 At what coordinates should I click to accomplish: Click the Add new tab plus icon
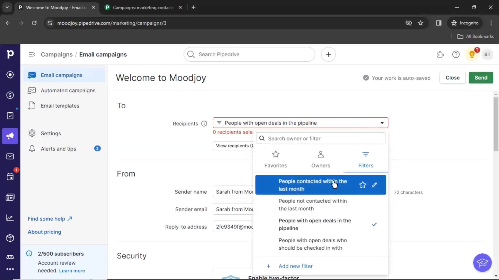193,7
